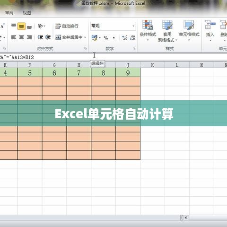The width and height of the screenshot is (227, 227).
Task: Select column H header
Action: pyautogui.click(x=79, y=65)
